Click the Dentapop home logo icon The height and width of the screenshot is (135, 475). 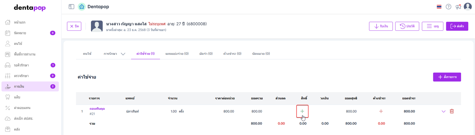tap(81, 6)
